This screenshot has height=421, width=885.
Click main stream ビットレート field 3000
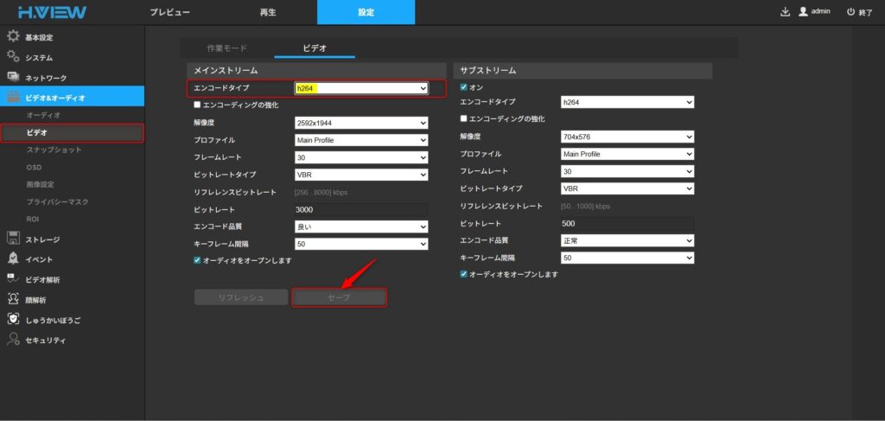tap(361, 209)
